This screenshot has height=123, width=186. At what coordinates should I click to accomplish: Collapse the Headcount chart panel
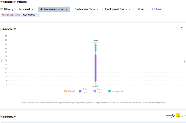point(185,28)
